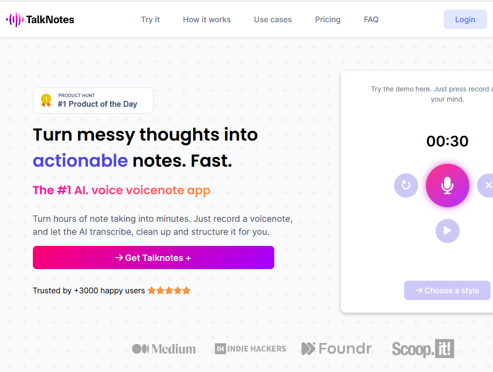493x372 pixels.
Task: Navigate to How it works
Action: pos(207,19)
